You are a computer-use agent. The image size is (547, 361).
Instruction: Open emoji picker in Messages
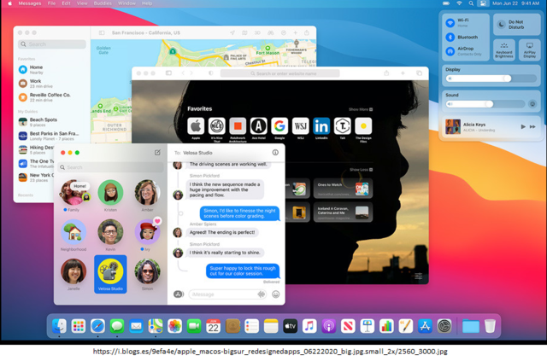(x=275, y=294)
